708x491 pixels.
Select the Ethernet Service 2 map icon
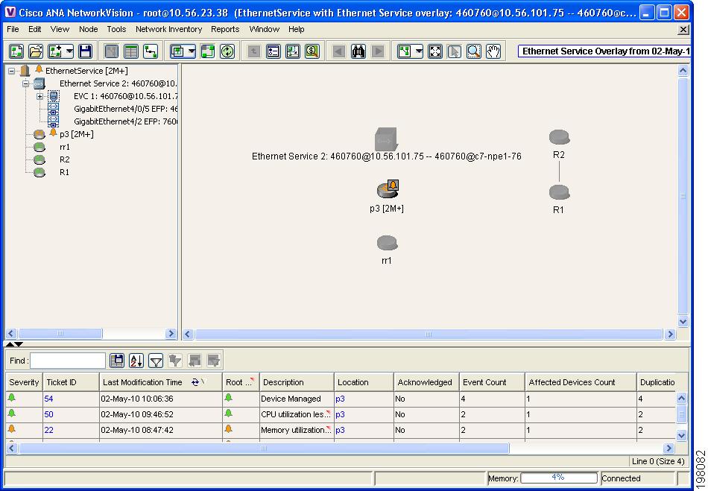[x=386, y=139]
